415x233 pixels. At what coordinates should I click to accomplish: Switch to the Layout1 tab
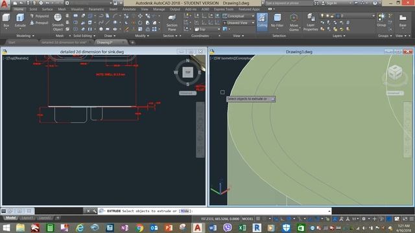[27, 217]
